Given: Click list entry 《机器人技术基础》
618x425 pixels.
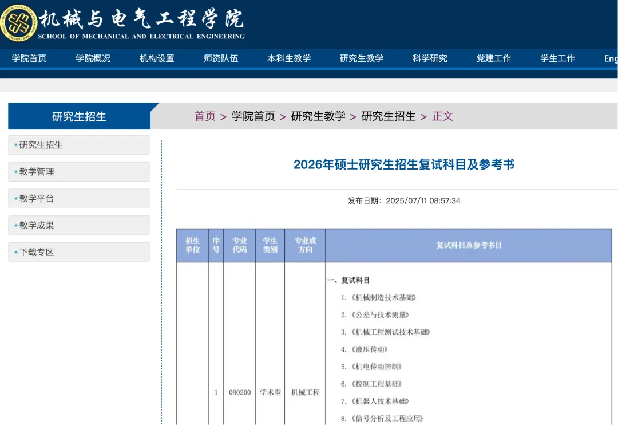Looking at the screenshot, I should coord(379,402).
